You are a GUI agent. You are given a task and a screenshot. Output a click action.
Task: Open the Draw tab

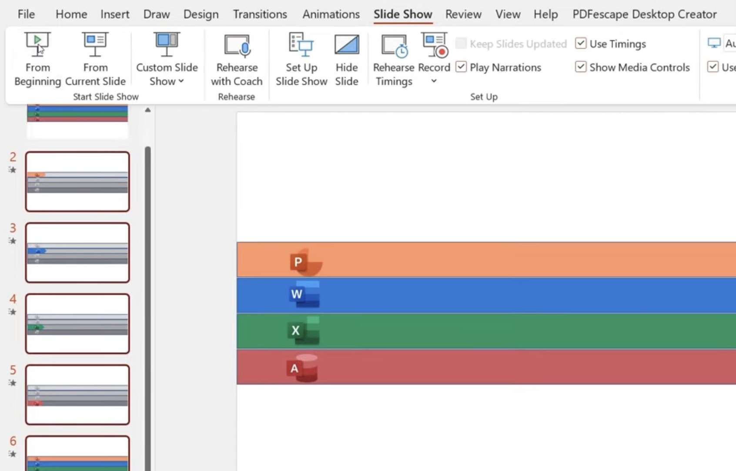157,14
